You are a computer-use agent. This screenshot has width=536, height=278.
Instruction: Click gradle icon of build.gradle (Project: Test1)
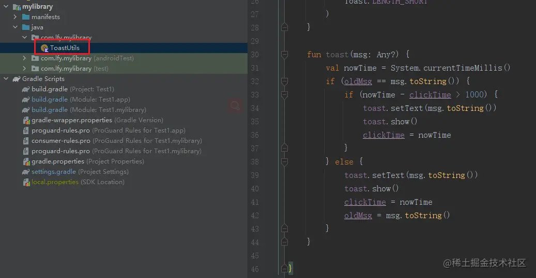click(26, 89)
